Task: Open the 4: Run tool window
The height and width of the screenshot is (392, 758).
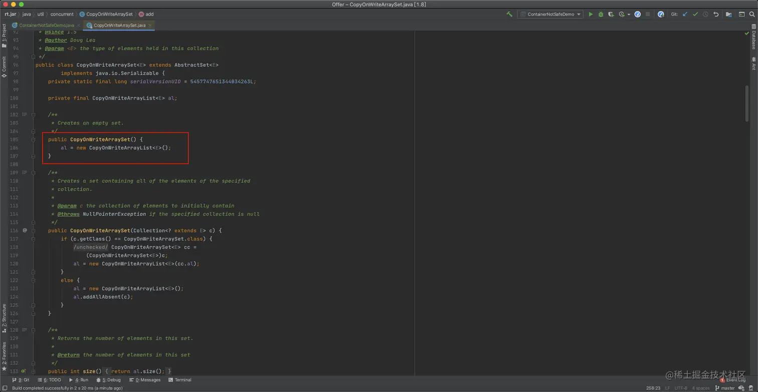Action: point(78,380)
